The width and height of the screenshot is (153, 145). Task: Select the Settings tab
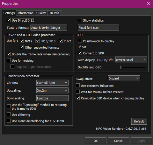(9, 13)
